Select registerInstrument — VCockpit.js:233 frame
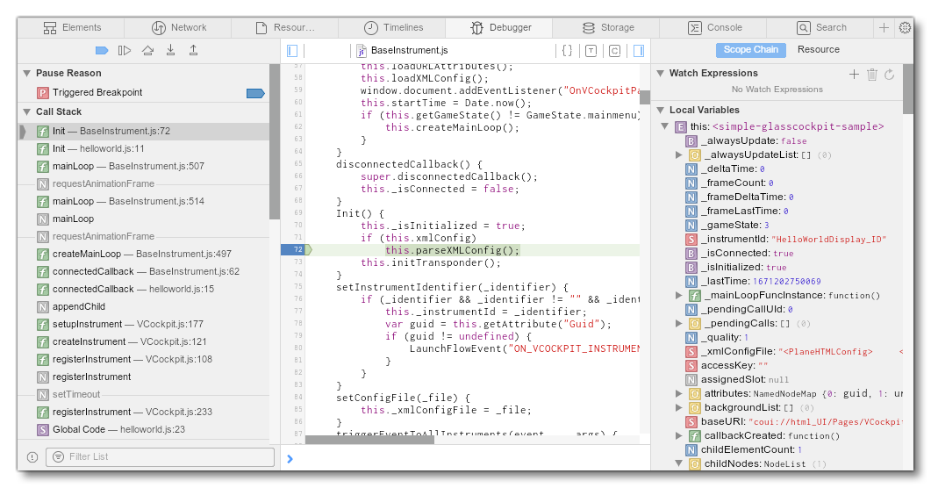Viewport: 931px width, 488px height. pos(144,412)
